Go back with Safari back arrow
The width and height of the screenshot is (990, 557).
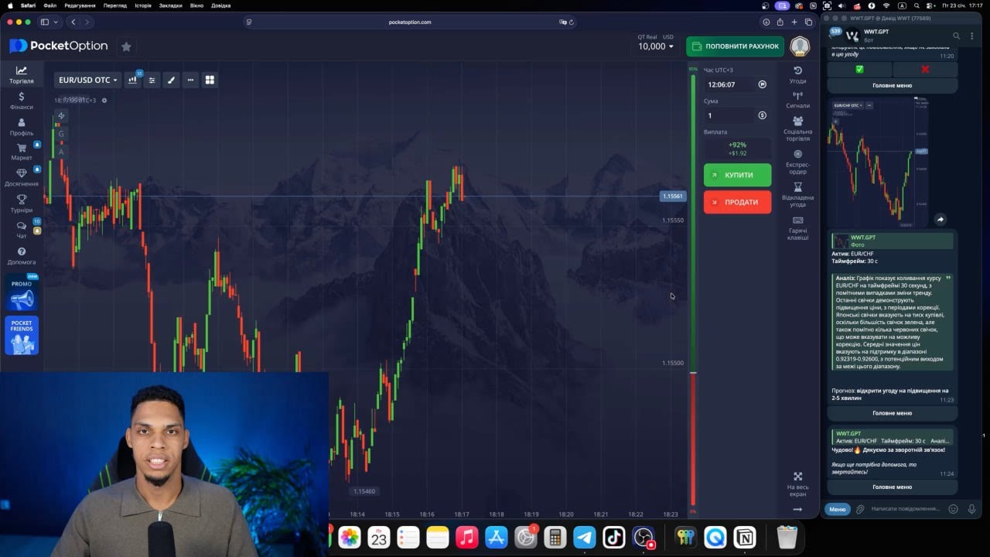click(x=73, y=22)
